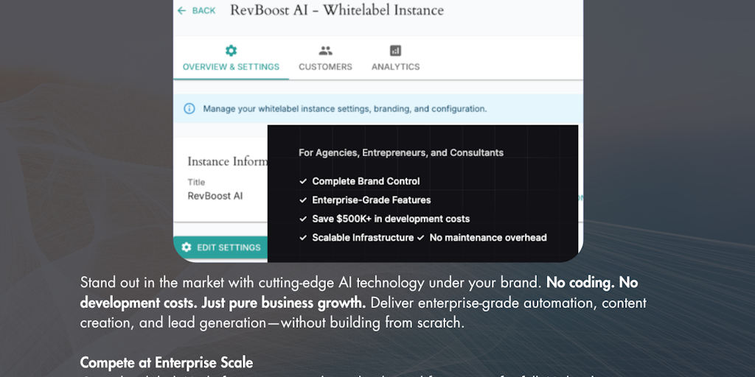Click 'No maintenance overhead' text
Screen dimensions: 755x377
(x=488, y=238)
